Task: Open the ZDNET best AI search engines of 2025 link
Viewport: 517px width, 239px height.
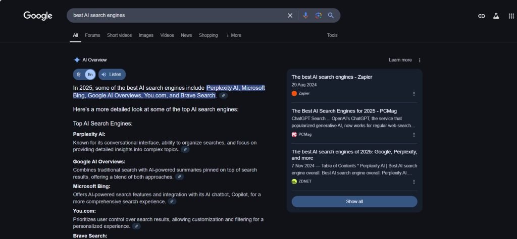Action: [x=354, y=155]
